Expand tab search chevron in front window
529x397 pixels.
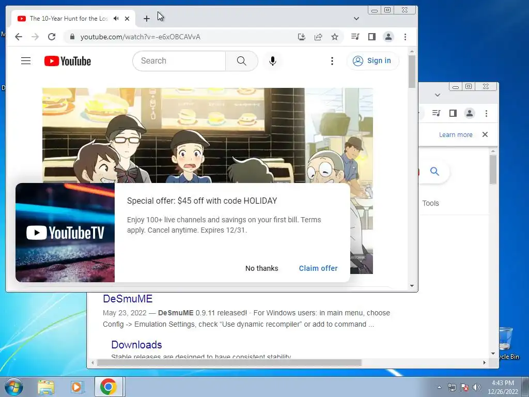coord(356,19)
